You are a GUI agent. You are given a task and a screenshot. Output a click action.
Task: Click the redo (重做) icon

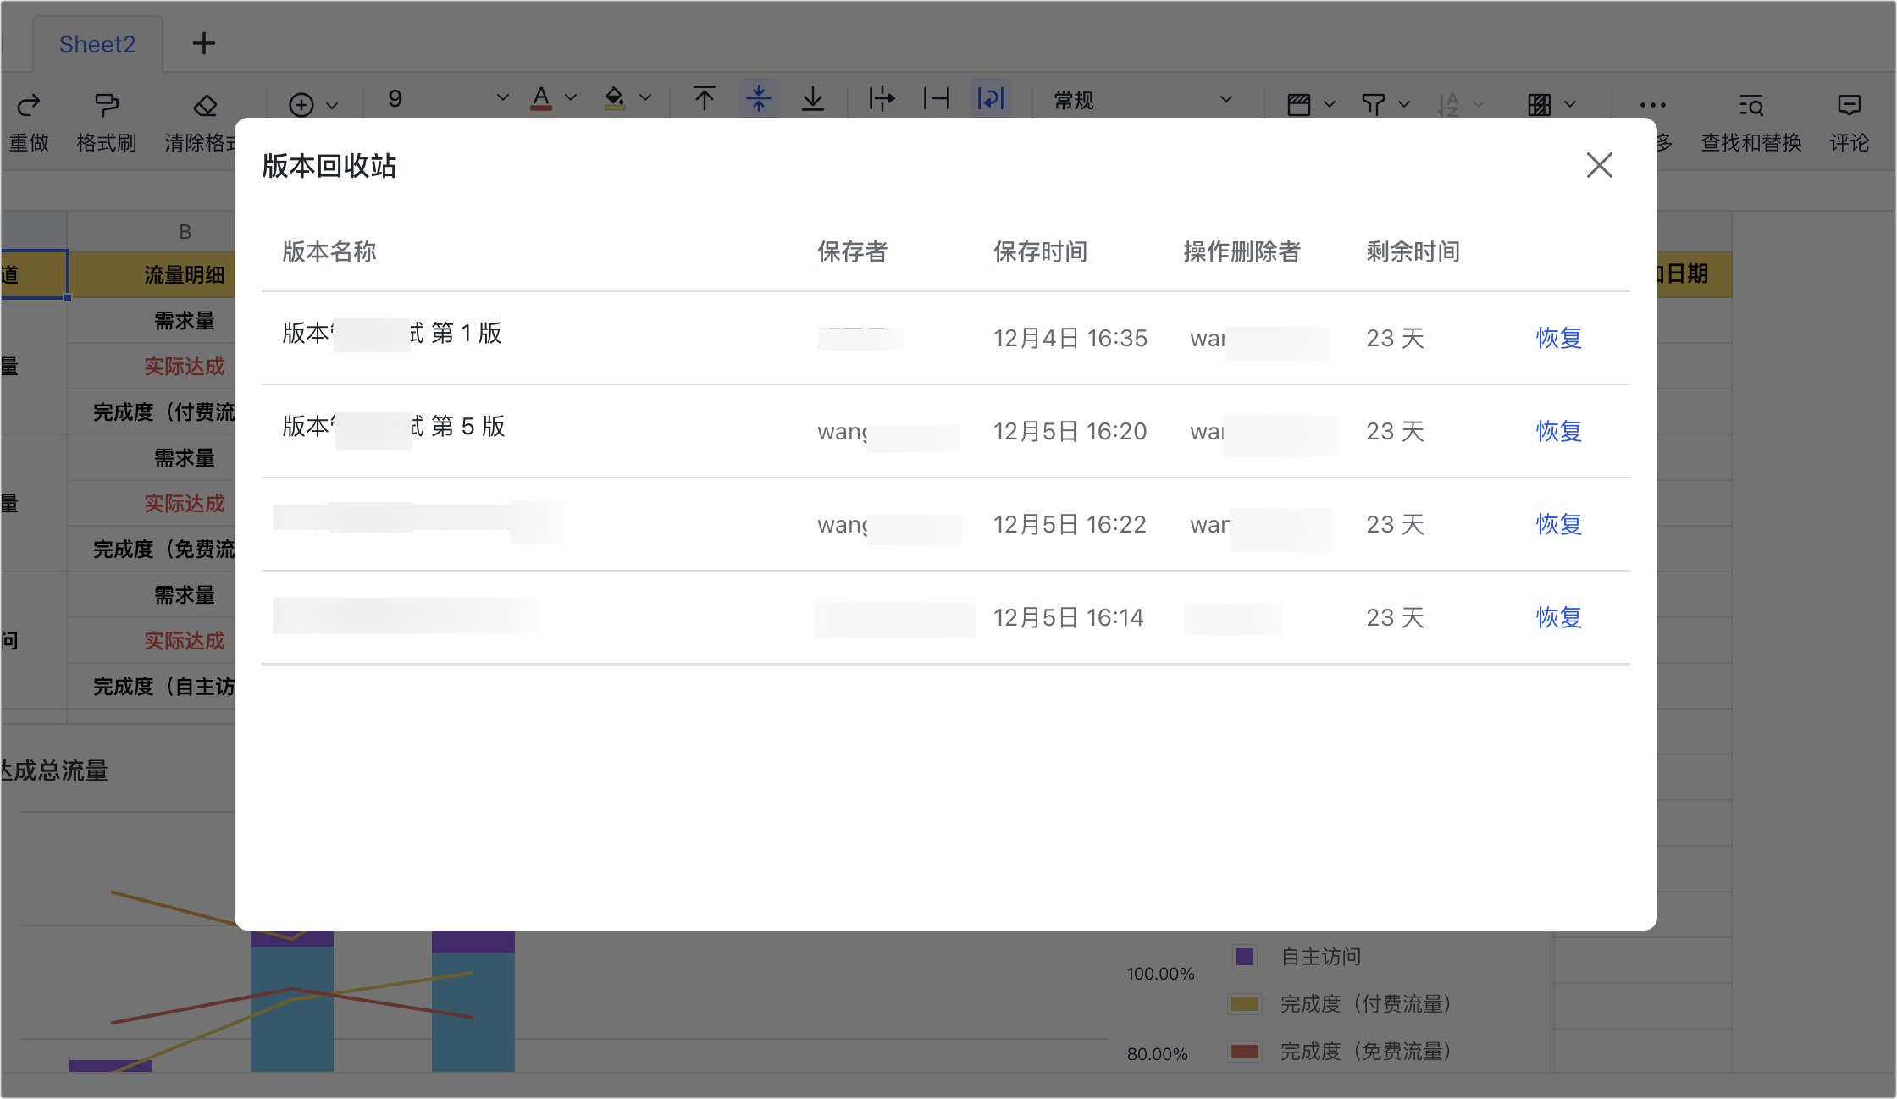29,104
